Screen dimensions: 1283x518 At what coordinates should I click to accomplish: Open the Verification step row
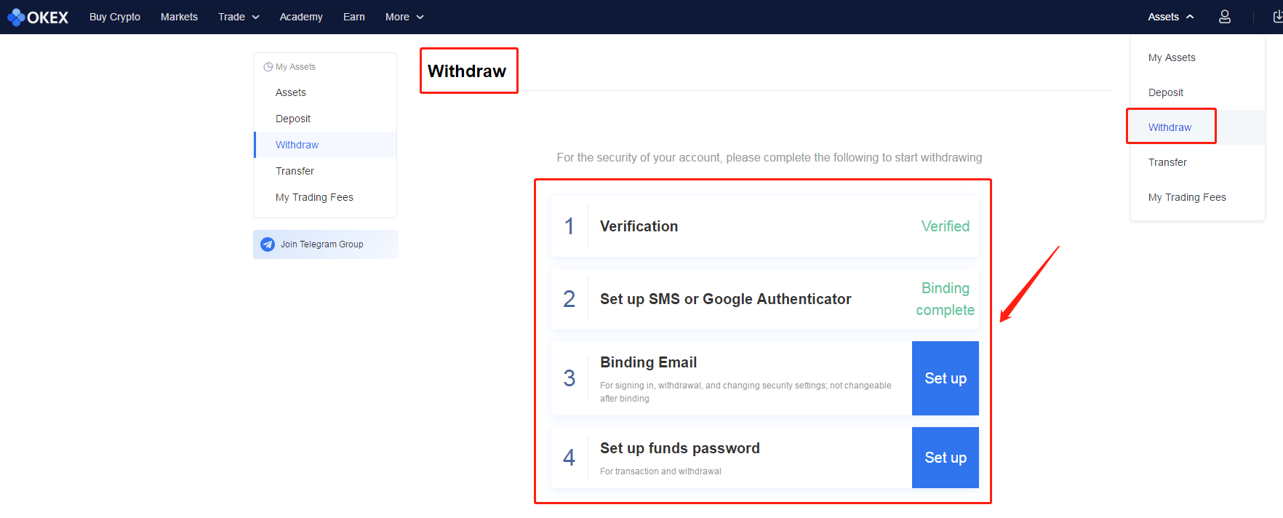pos(765,226)
